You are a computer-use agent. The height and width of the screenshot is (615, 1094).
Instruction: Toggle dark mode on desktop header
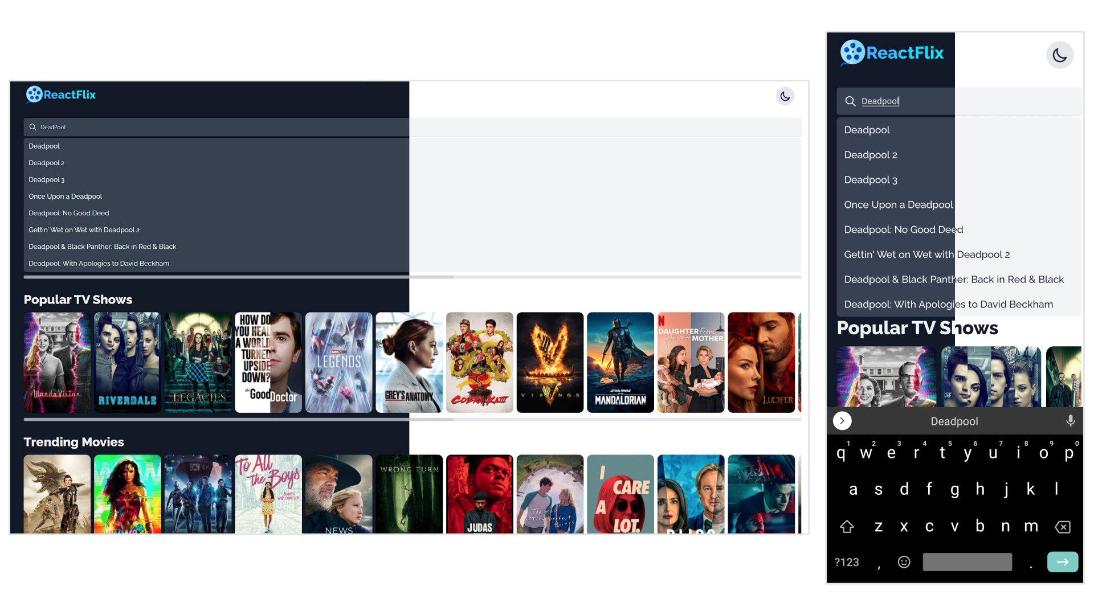pyautogui.click(x=785, y=96)
